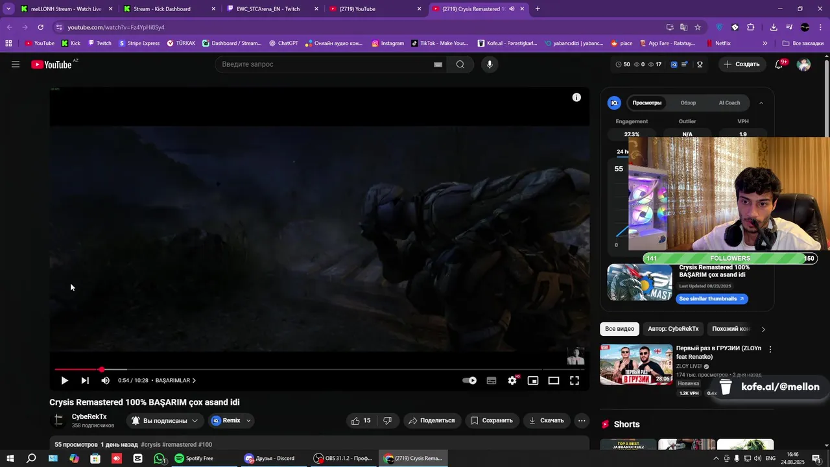Screen dimensions: 830x467
Task: Open browser extensions puzzle icon
Action: [x=750, y=27]
